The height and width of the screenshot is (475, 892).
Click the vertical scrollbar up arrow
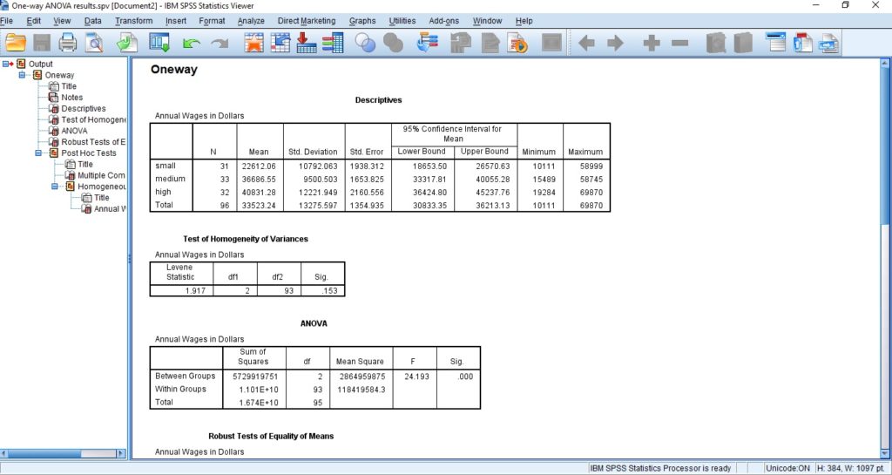884,62
